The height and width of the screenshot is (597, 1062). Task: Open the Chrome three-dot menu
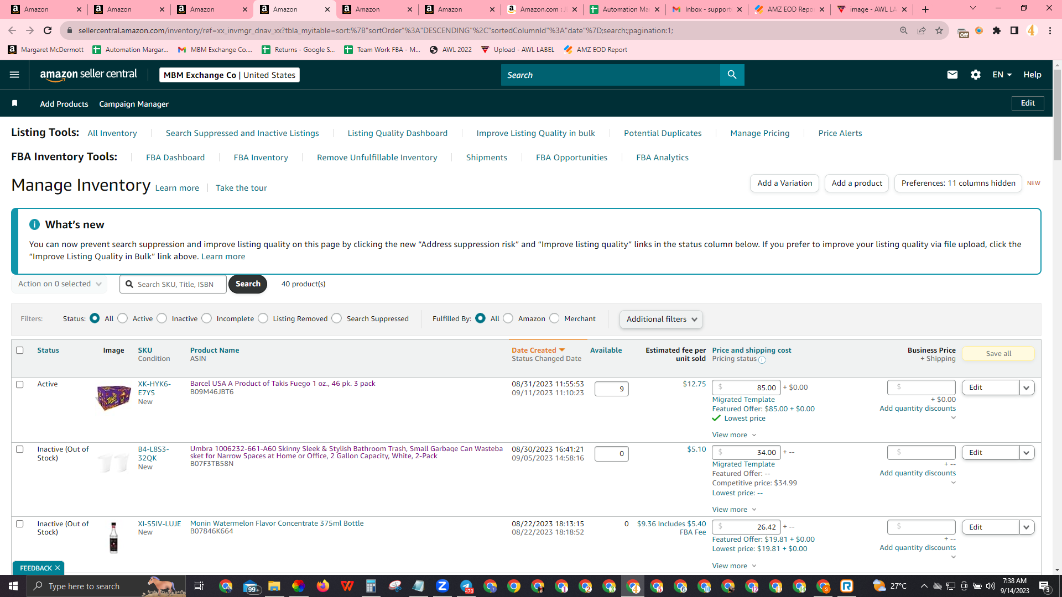tap(1050, 30)
